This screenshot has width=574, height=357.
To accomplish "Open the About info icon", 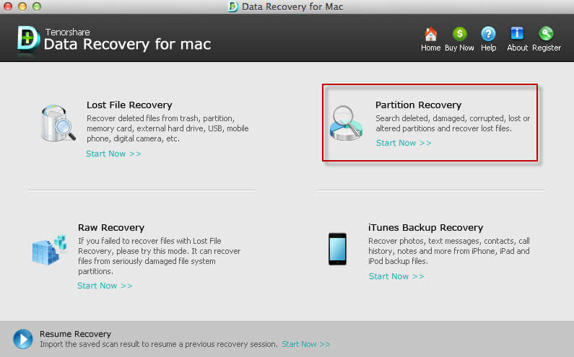I will coord(517,34).
